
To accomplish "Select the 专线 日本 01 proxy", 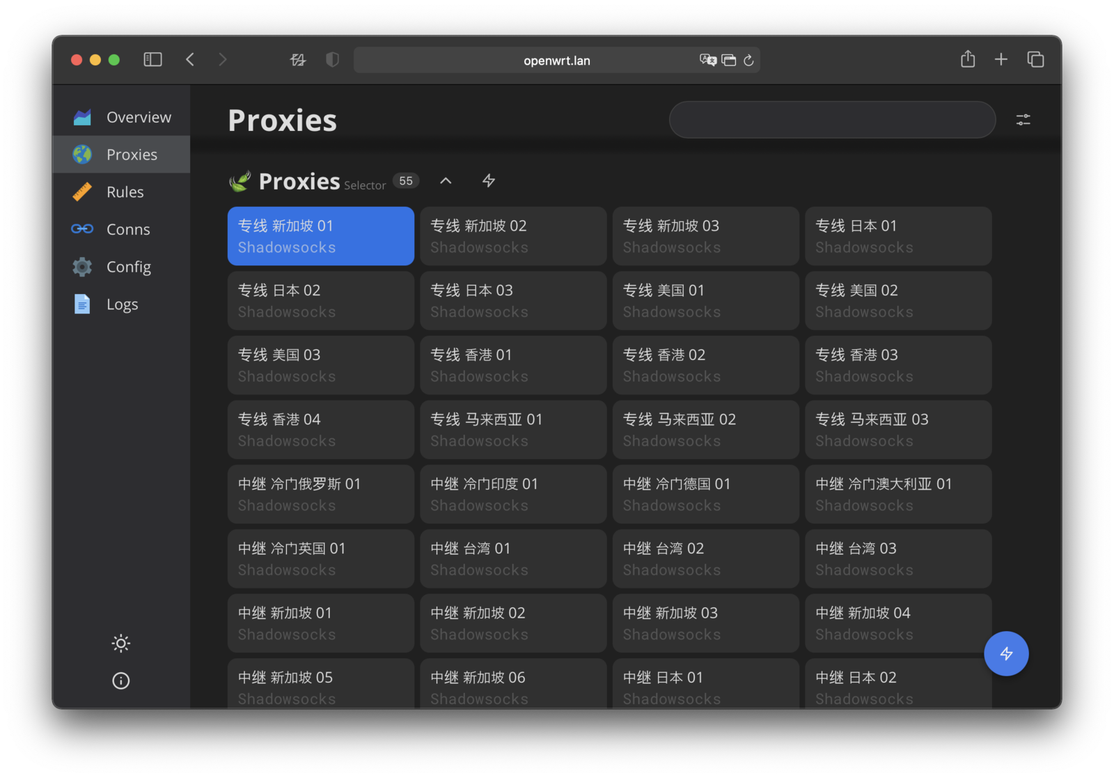I will click(x=898, y=236).
